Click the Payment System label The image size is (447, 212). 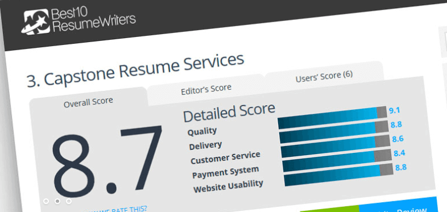pyautogui.click(x=226, y=172)
